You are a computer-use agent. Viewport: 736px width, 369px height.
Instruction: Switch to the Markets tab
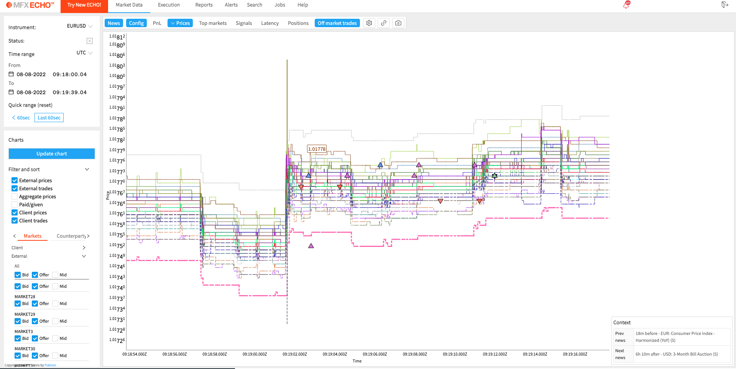pos(33,236)
